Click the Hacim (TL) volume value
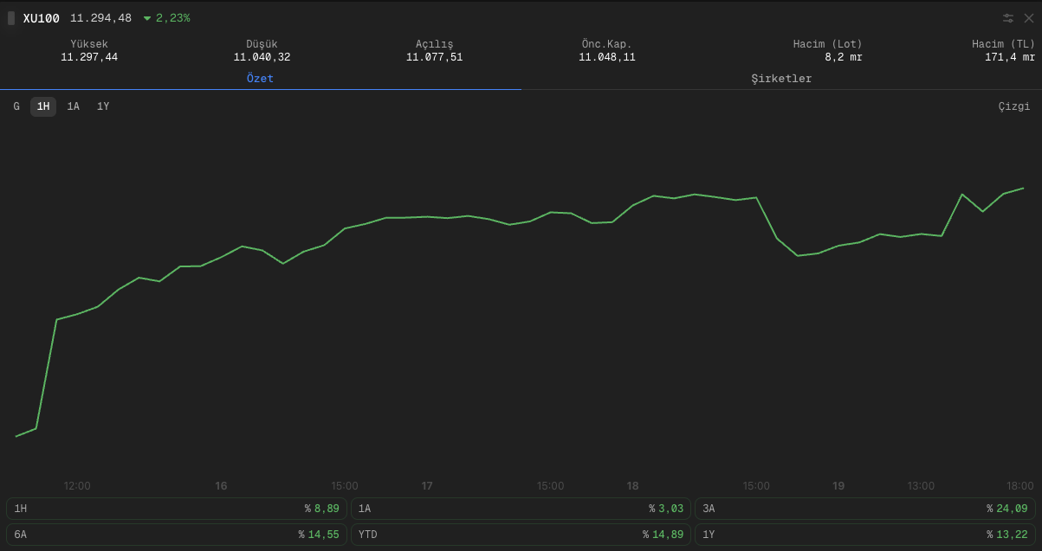Screen dimensions: 1042x551 (1010, 57)
